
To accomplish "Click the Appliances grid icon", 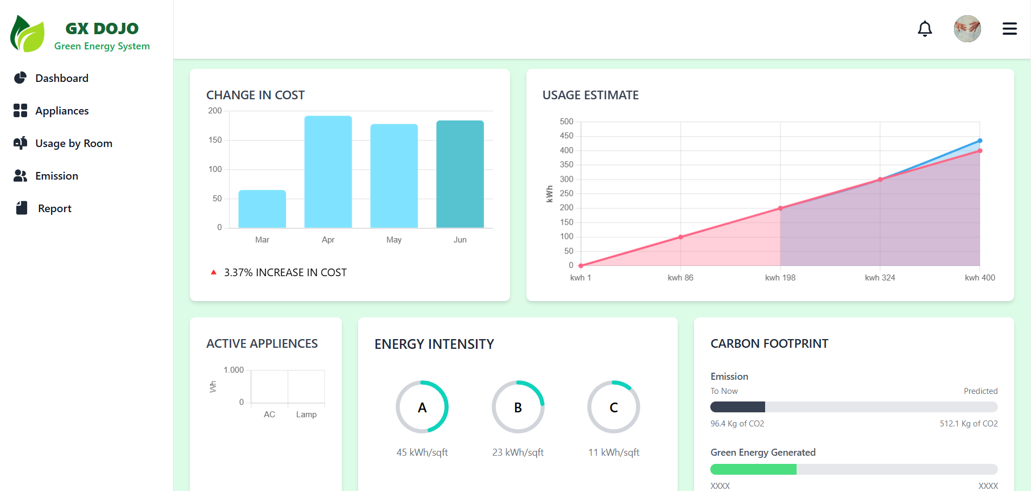I will click(20, 111).
